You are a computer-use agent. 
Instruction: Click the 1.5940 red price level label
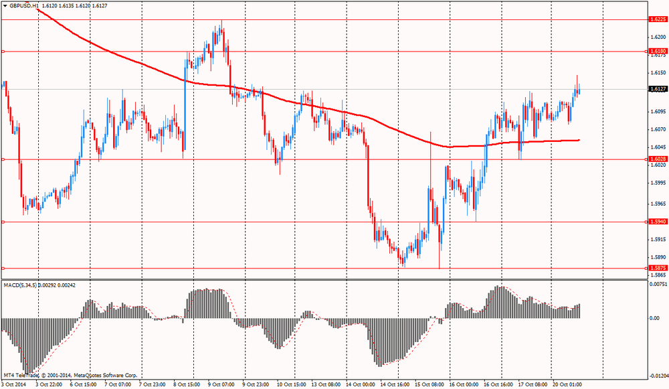[658, 222]
